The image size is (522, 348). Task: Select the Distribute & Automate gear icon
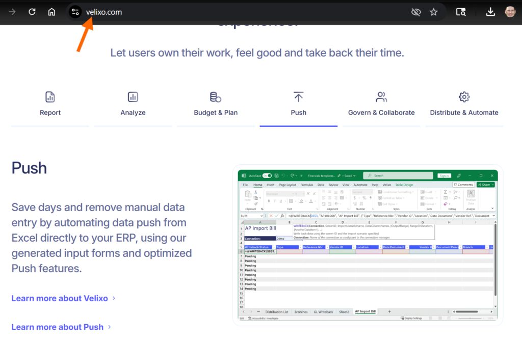464,97
